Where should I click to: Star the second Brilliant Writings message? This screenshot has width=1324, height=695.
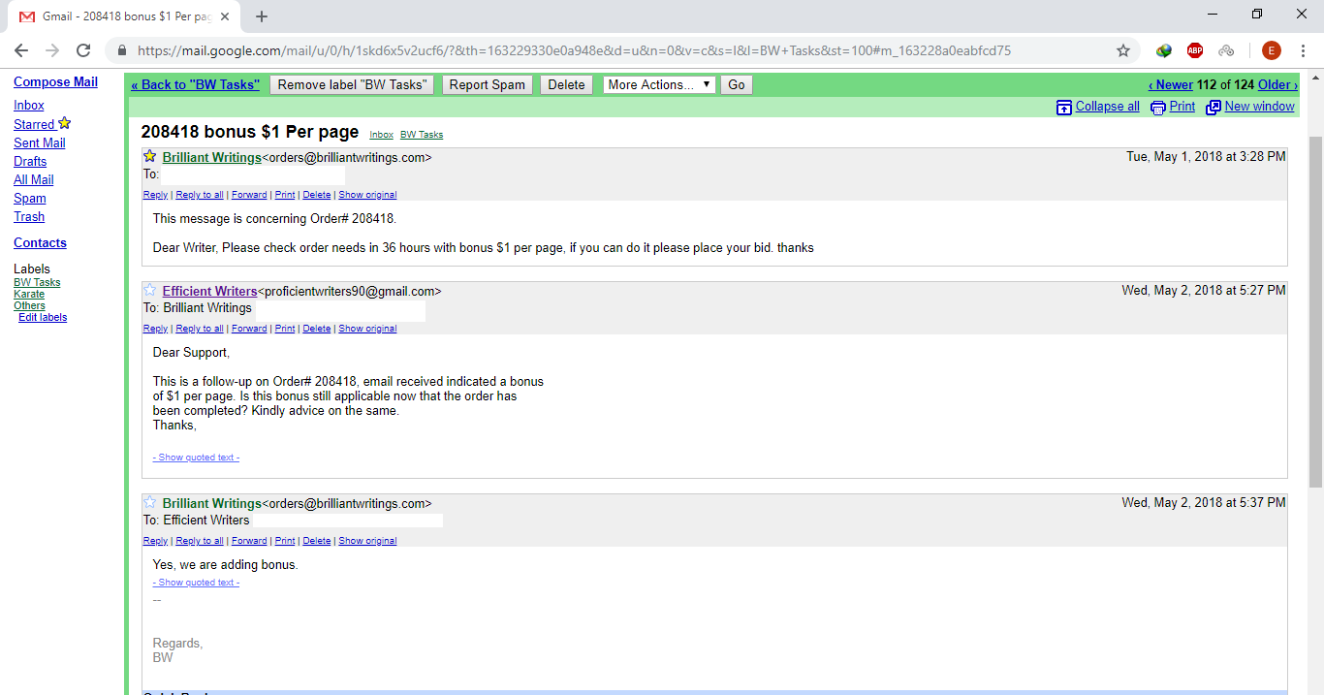(x=150, y=502)
